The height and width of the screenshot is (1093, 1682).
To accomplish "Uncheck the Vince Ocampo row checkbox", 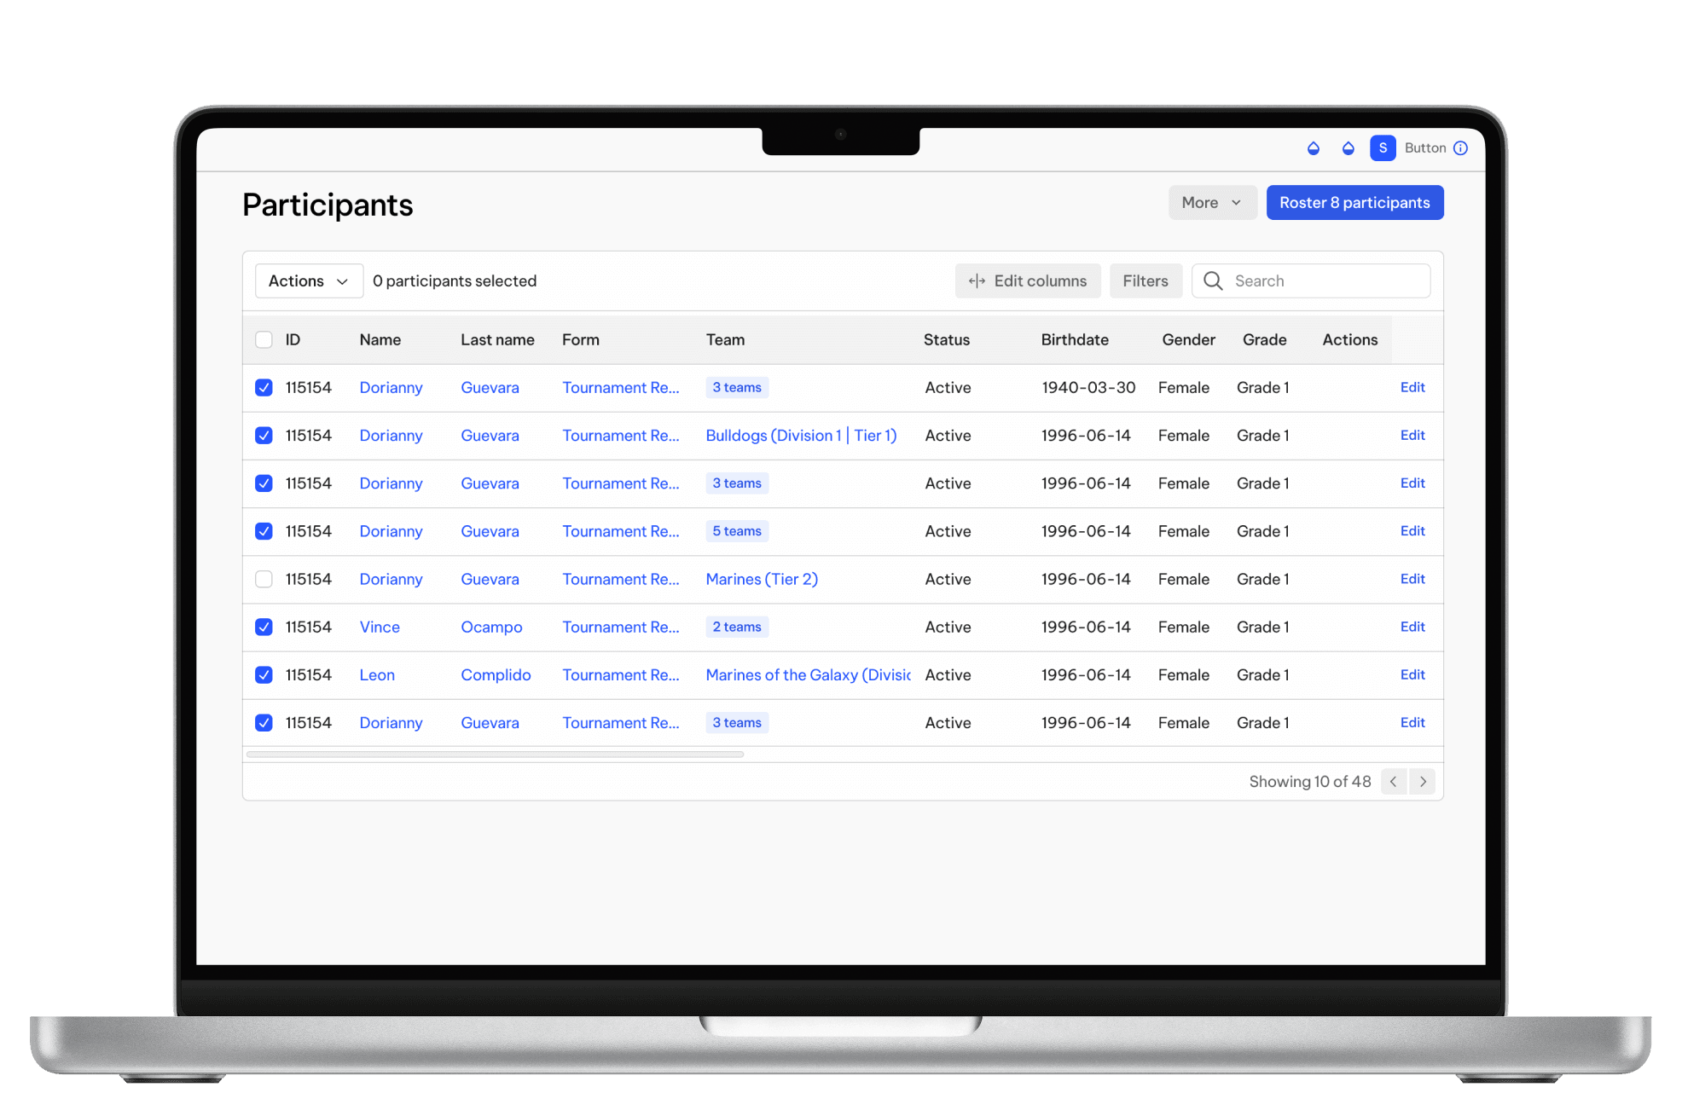I will (x=264, y=627).
